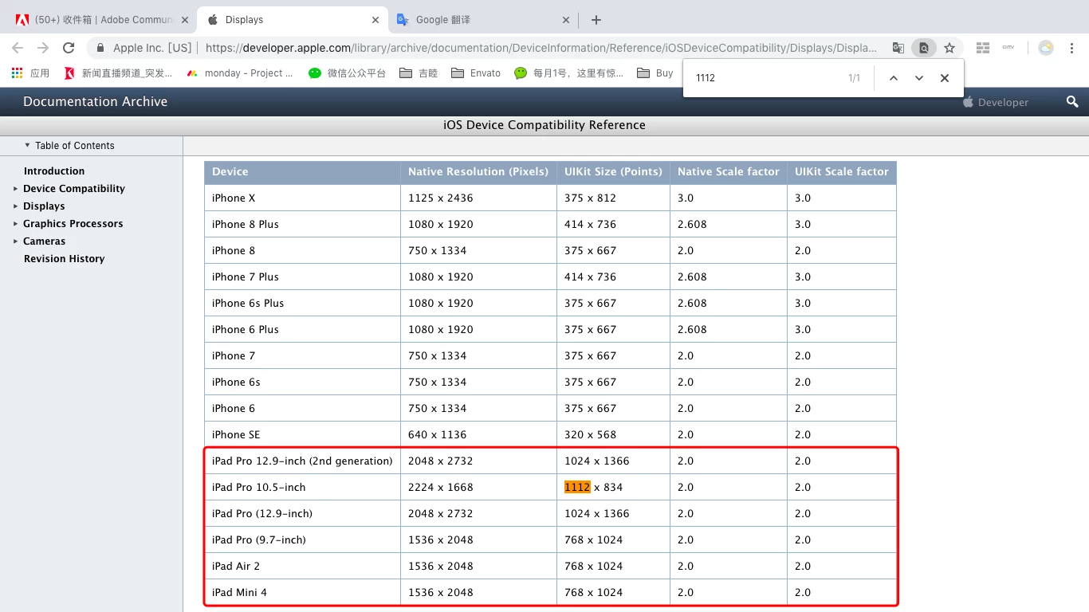Screen dimensions: 1089x612
Task: Open the 每月1号 WeChat bookmark
Action: point(569,73)
